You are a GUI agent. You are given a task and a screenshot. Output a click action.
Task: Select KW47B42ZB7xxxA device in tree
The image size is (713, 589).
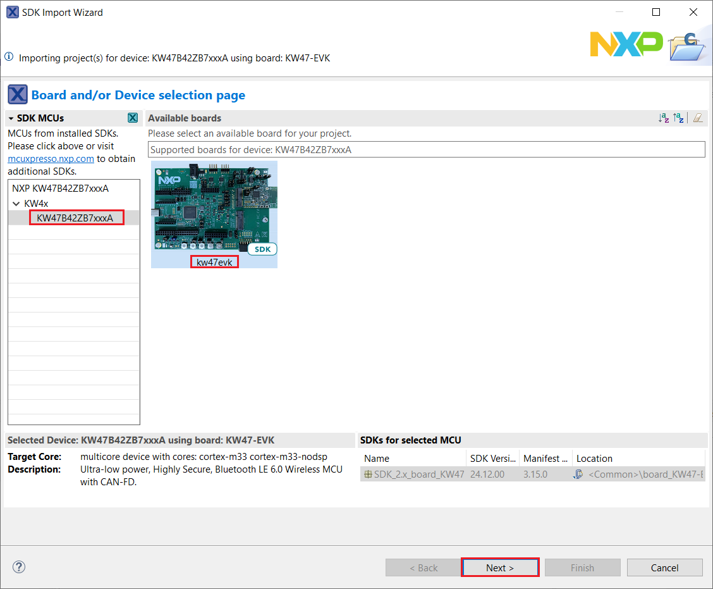(75, 218)
